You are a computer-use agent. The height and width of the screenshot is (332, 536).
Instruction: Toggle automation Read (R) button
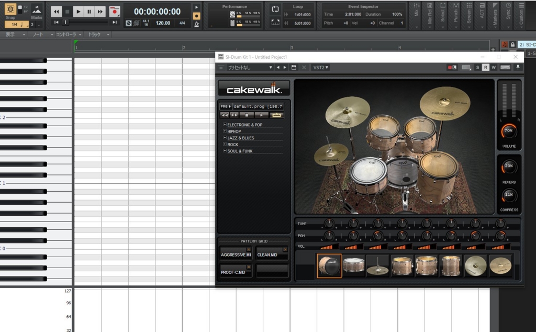pos(485,68)
